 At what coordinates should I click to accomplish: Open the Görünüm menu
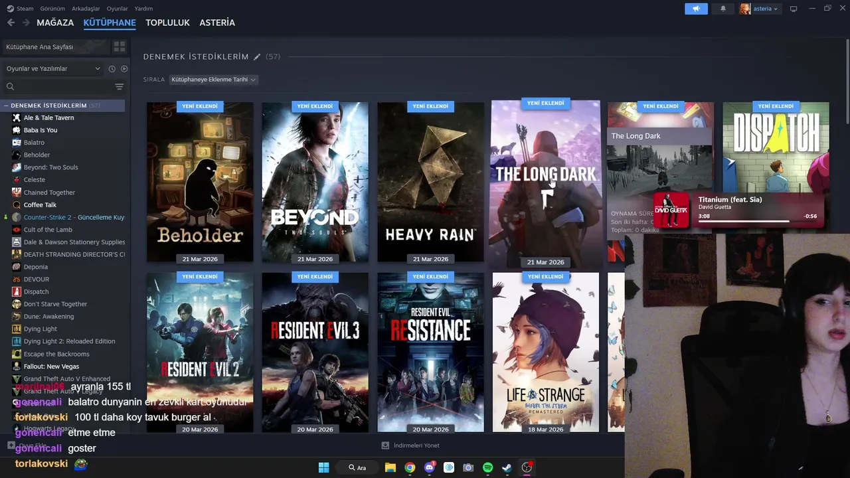(x=52, y=9)
